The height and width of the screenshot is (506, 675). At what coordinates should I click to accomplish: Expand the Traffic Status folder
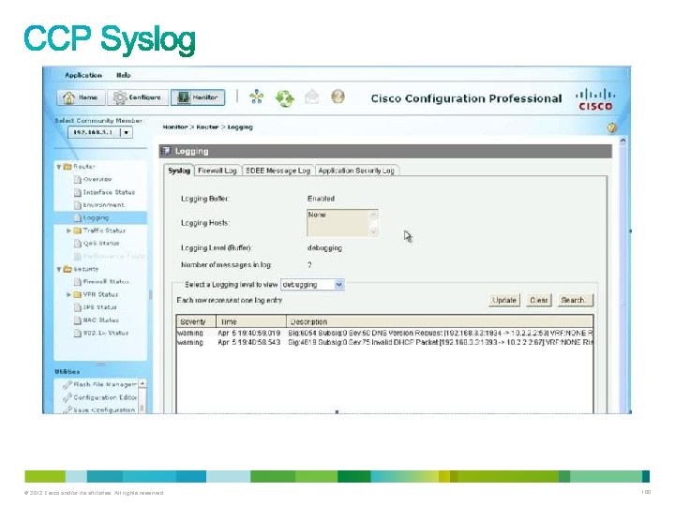(68, 231)
